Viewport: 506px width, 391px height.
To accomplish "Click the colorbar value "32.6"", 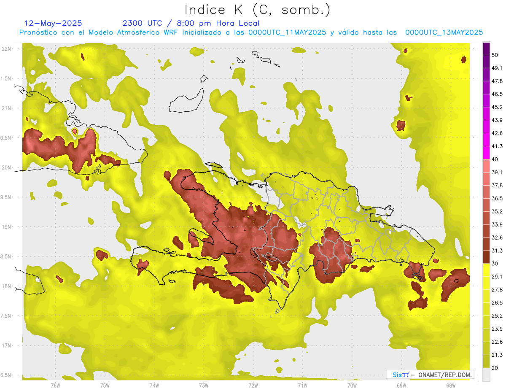I will 497,237.
